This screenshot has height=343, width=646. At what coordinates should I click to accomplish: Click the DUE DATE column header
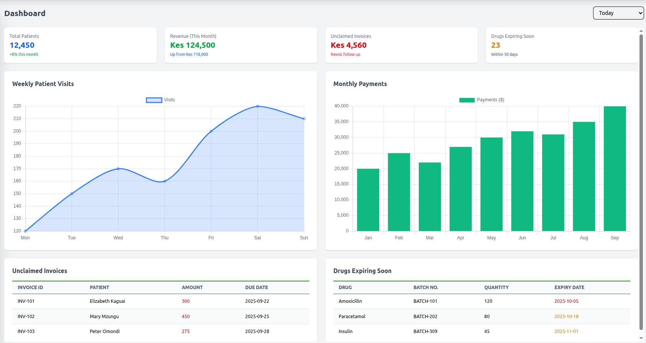(x=257, y=288)
